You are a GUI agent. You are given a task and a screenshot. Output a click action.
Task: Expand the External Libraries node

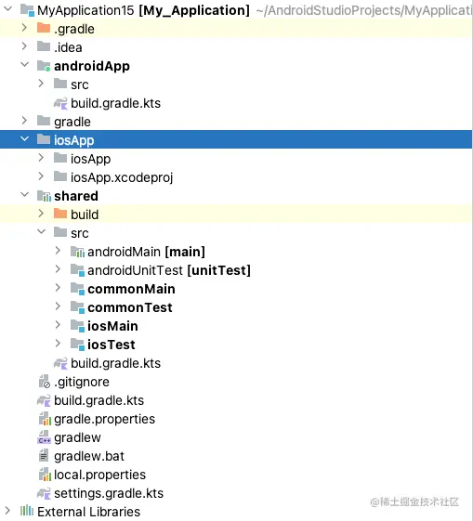[7, 511]
